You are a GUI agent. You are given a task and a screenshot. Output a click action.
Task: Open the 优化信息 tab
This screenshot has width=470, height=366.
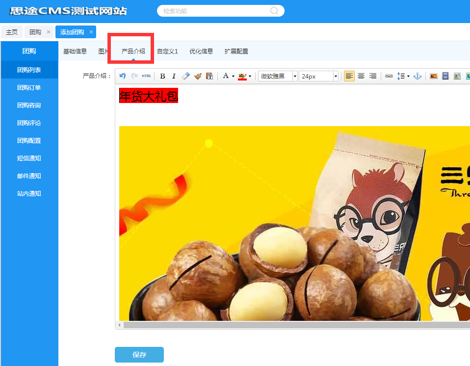(201, 51)
